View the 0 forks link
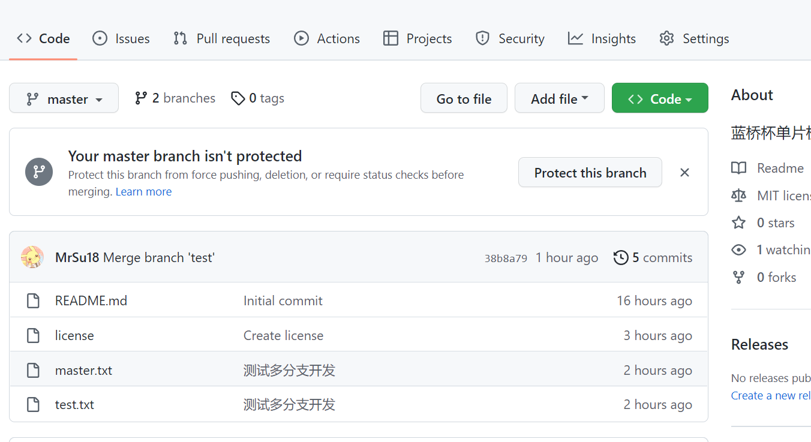This screenshot has height=442, width=811. tap(777, 278)
